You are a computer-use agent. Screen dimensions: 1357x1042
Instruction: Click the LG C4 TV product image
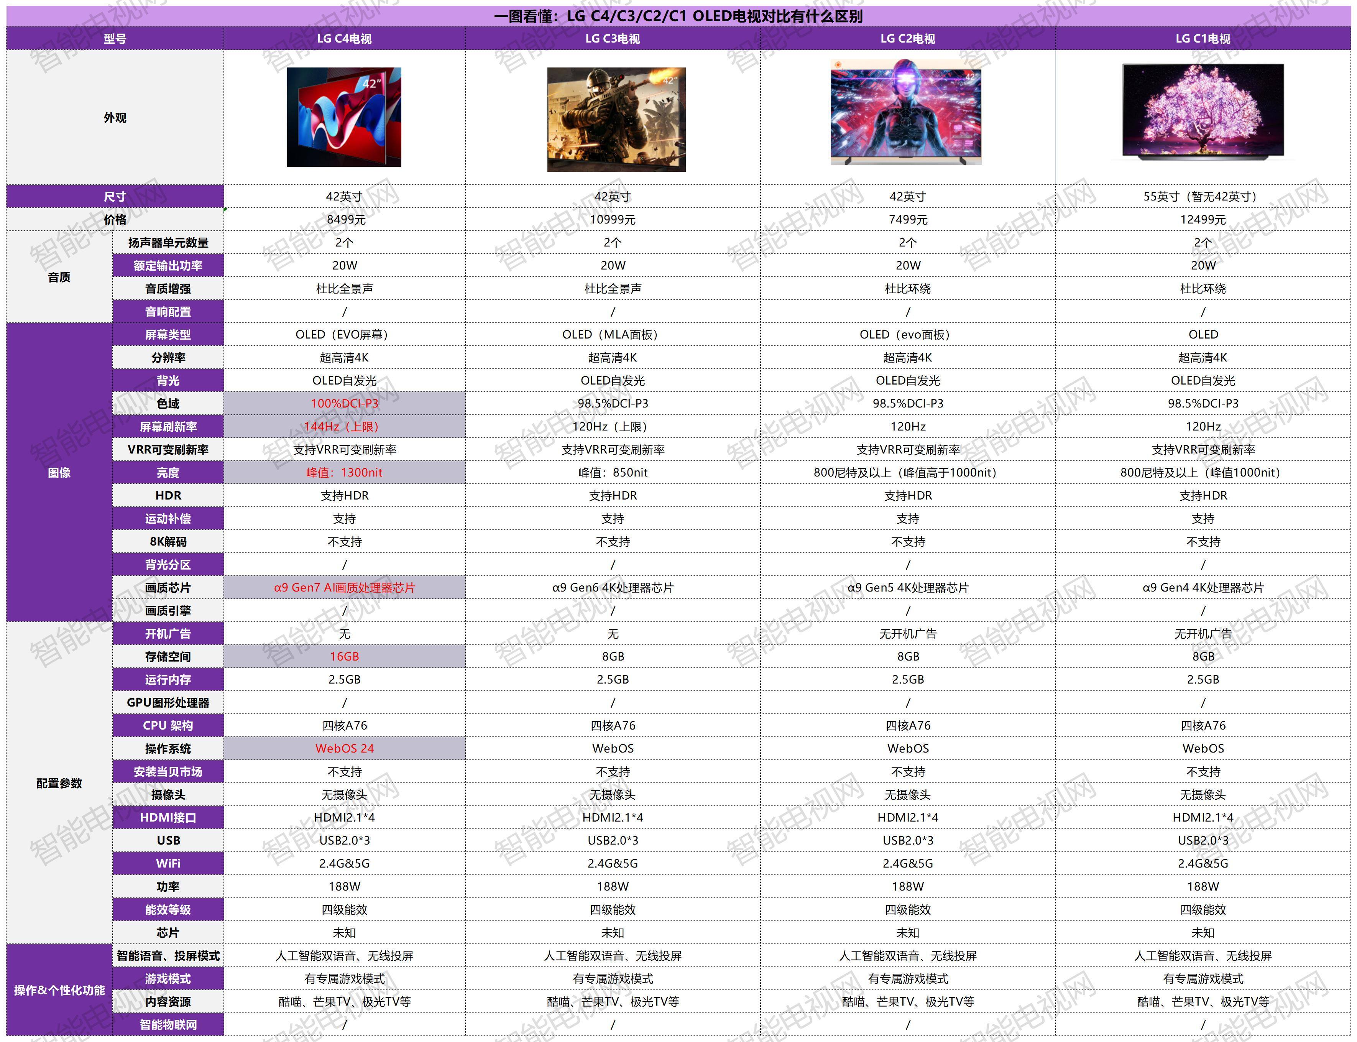343,117
